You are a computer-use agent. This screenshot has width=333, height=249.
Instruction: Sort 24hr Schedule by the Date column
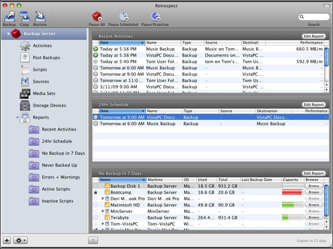point(122,111)
